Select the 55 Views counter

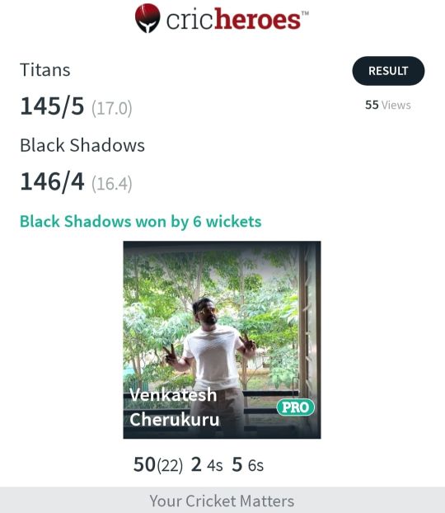(x=388, y=105)
